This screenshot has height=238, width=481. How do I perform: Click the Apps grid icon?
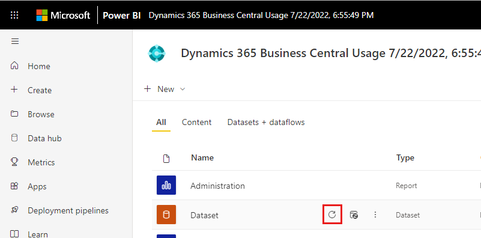(x=14, y=186)
